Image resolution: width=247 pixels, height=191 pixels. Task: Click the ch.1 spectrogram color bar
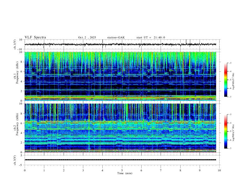225,80
